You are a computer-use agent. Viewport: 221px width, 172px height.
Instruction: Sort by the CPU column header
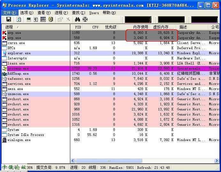tap(91, 27)
